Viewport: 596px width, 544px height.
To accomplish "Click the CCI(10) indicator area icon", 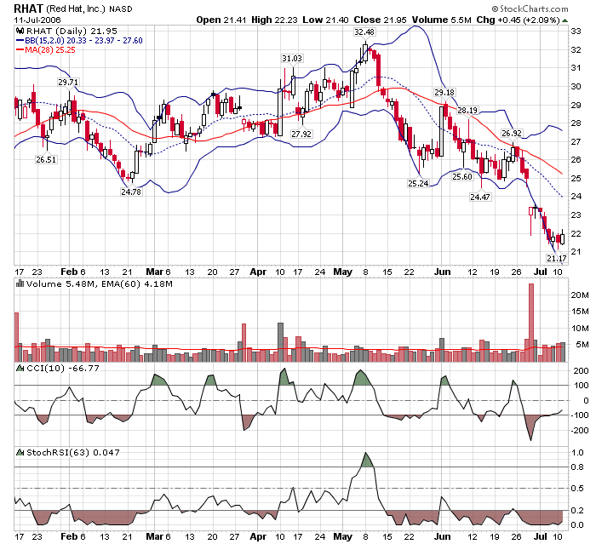I will pyautogui.click(x=20, y=368).
